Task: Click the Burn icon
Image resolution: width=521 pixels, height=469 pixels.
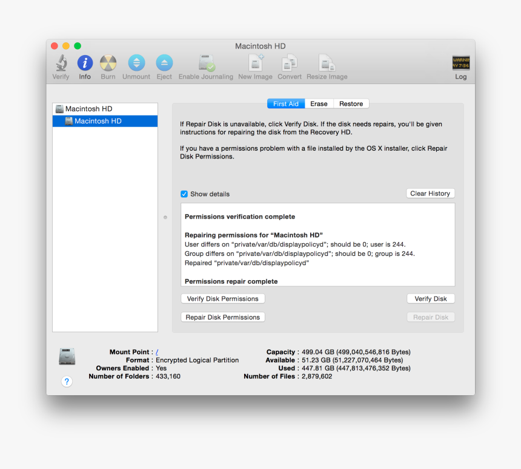Action: click(x=108, y=64)
